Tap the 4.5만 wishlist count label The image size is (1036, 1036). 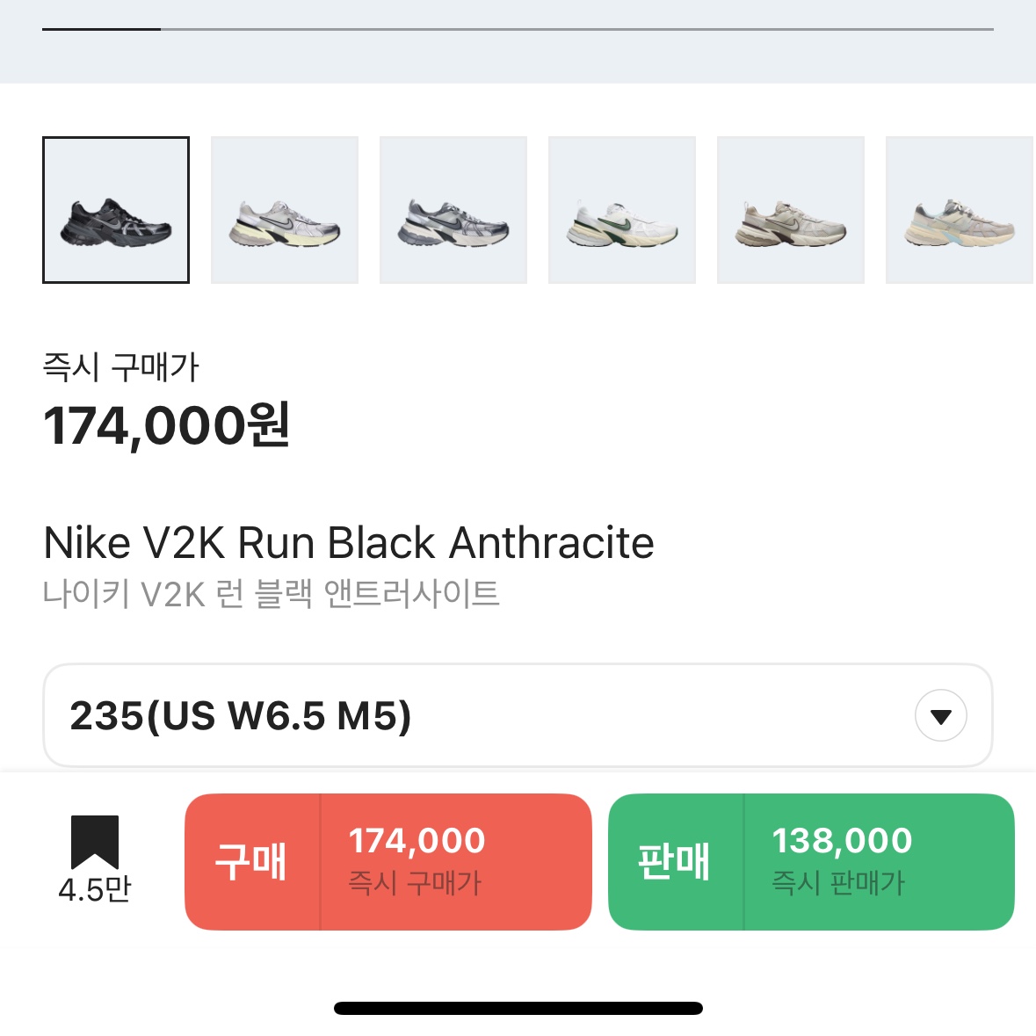point(95,892)
